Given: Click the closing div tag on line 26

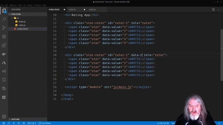Looking at the screenshot, I should point(70,79).
